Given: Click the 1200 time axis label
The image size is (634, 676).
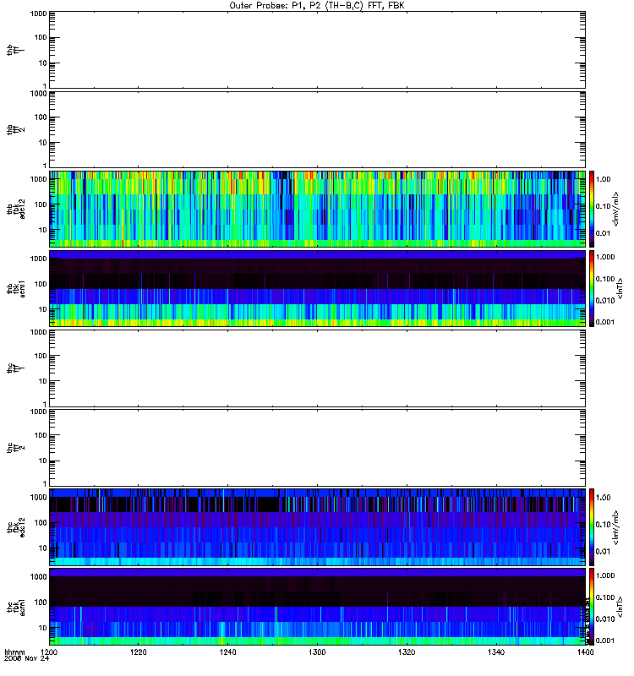Looking at the screenshot, I should click(x=49, y=652).
